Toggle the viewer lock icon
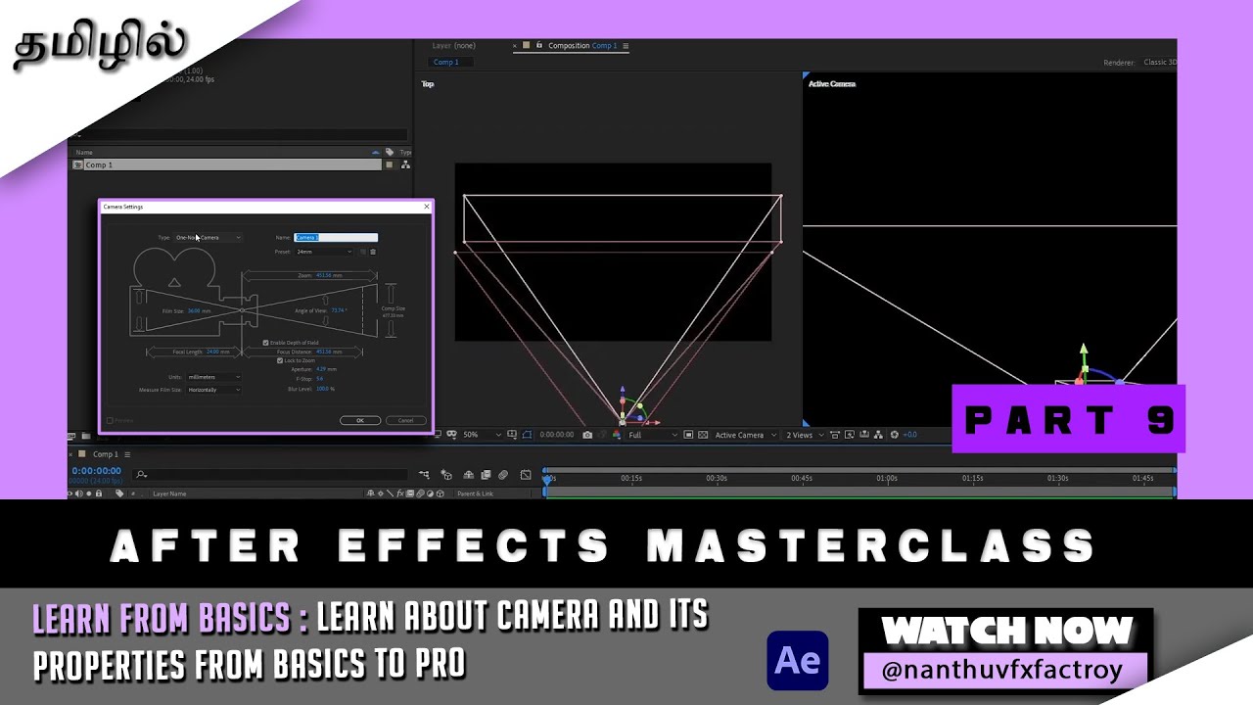This screenshot has width=1253, height=705. [539, 45]
